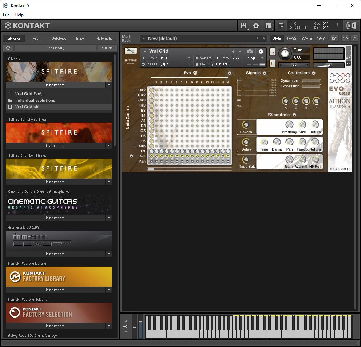
Task: Toggle the aux outputs section in rack header
Action: click(345, 39)
